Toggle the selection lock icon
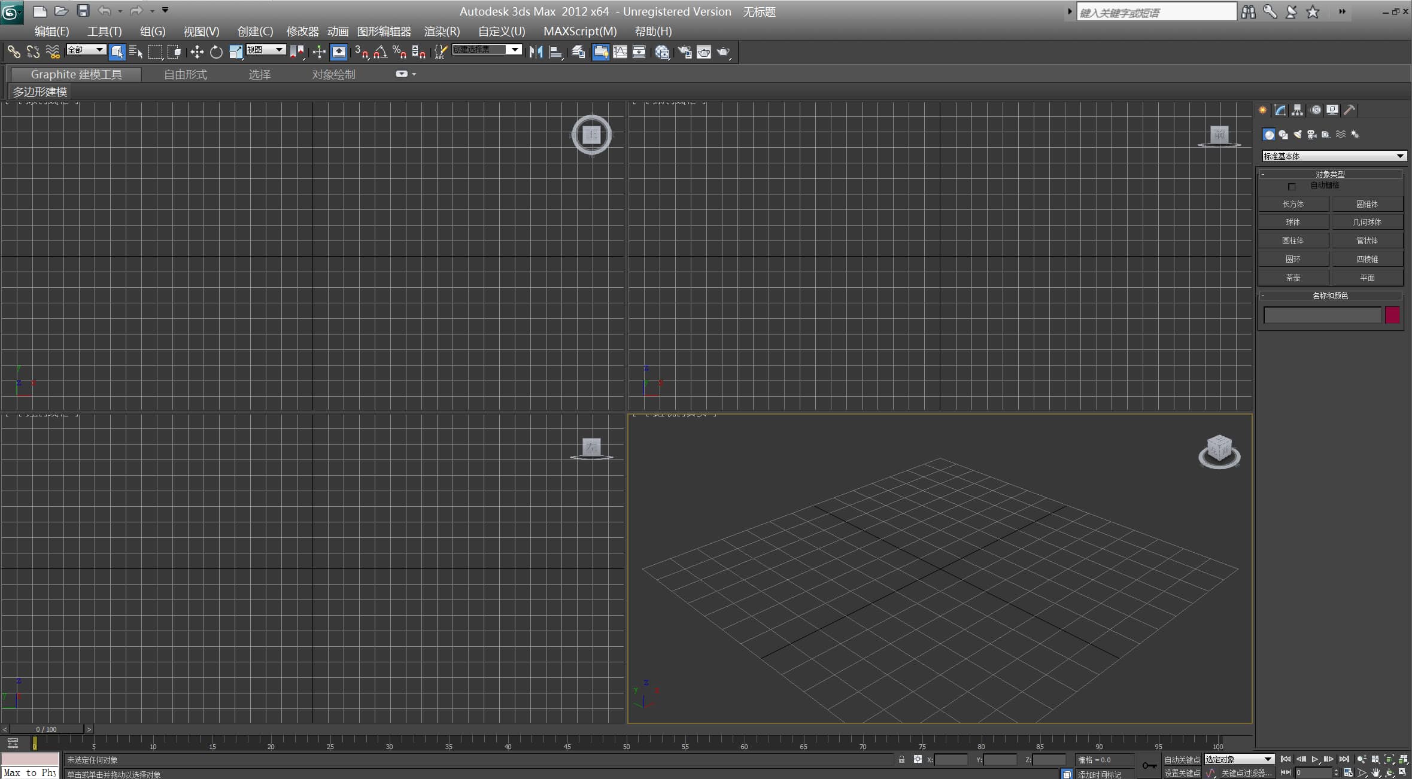Viewport: 1412px width, 779px height. tap(901, 760)
